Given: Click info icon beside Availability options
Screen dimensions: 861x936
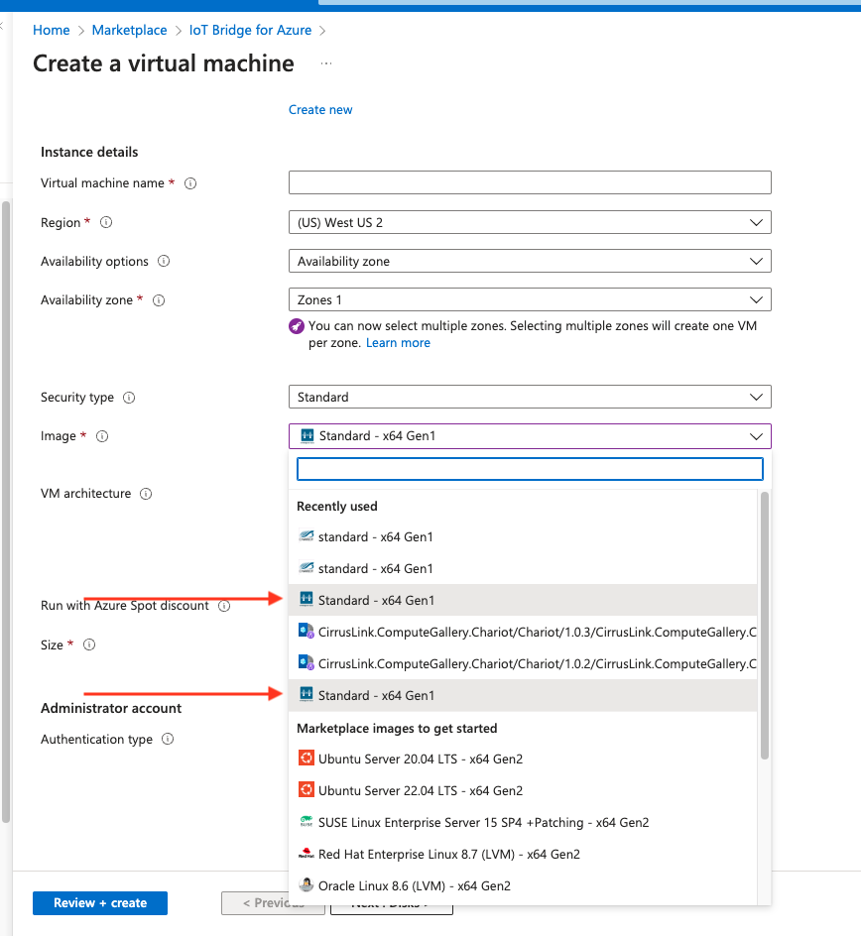Looking at the screenshot, I should [x=164, y=262].
